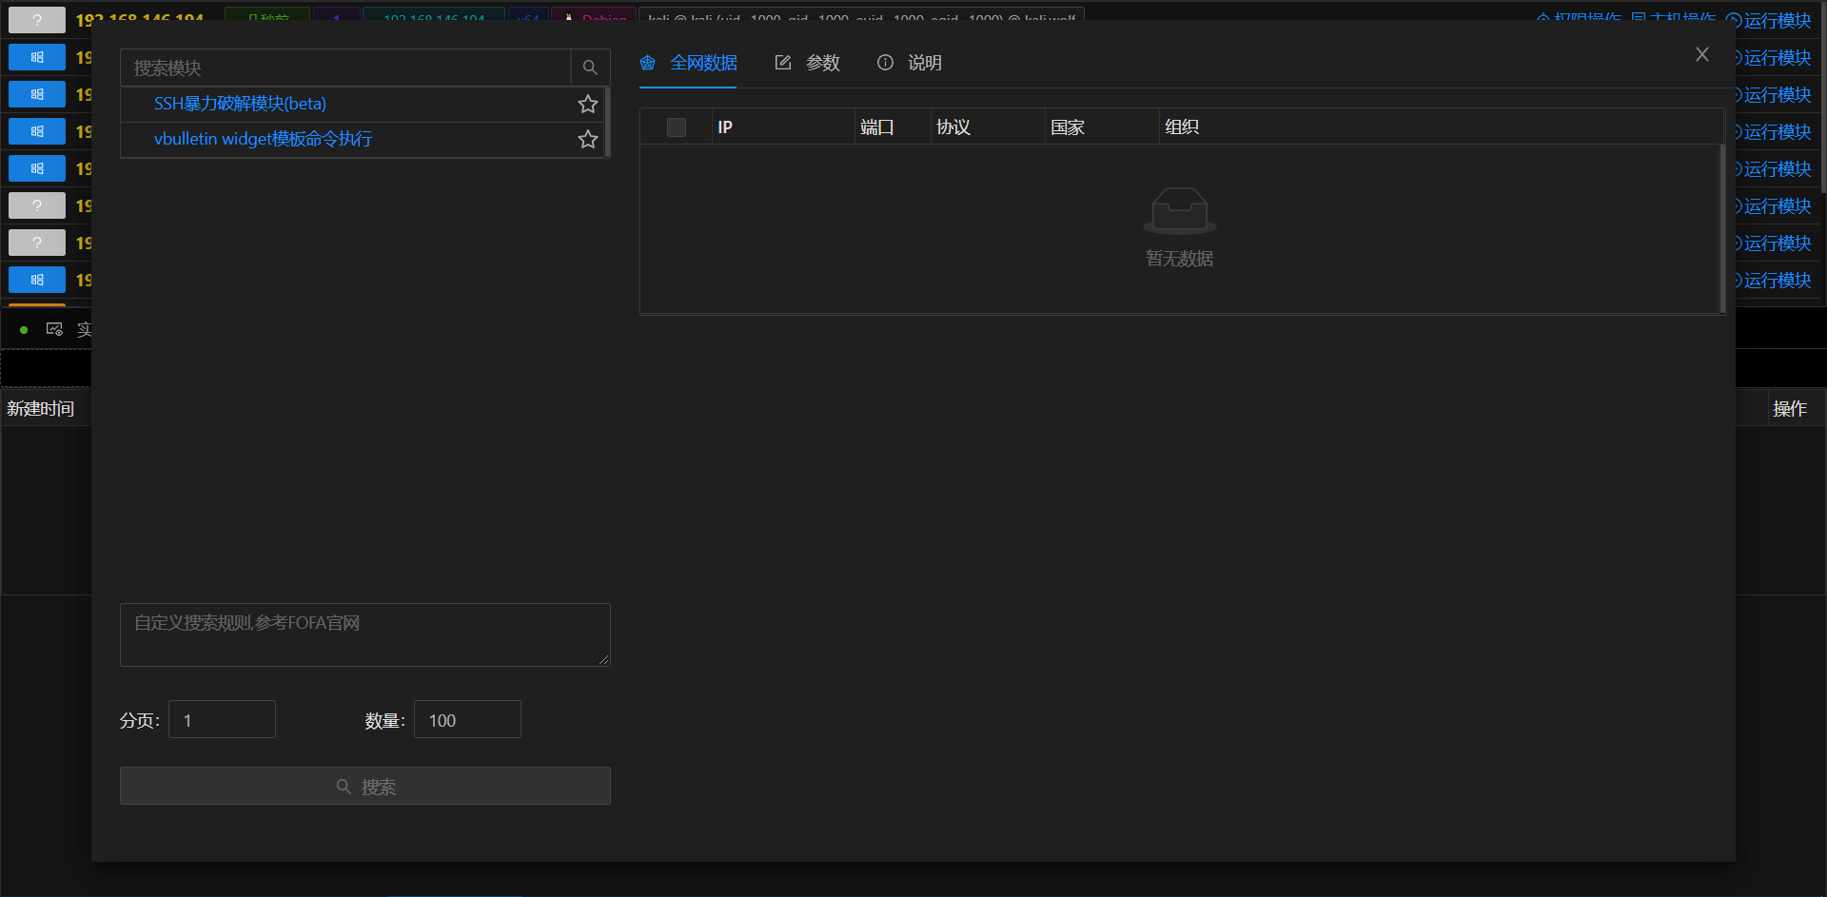Select the SSH暴力破解模块(beta) module
Image resolution: width=1827 pixels, height=897 pixels.
point(240,104)
